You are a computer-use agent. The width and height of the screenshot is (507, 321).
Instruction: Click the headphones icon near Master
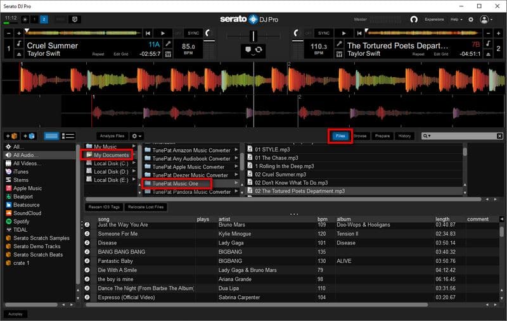click(x=414, y=20)
